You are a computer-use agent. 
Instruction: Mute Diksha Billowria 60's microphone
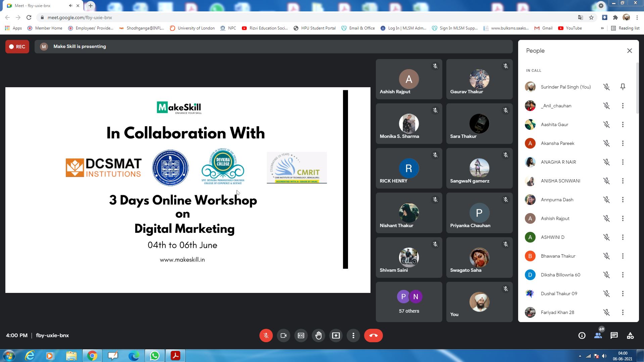click(606, 275)
